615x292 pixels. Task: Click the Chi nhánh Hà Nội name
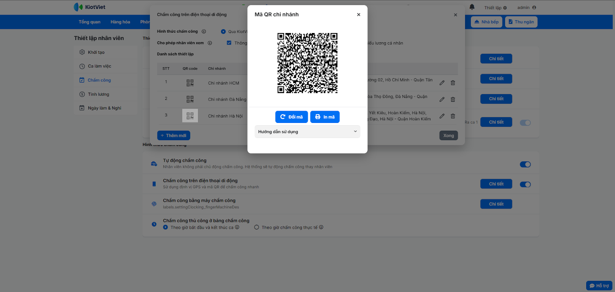point(225,116)
